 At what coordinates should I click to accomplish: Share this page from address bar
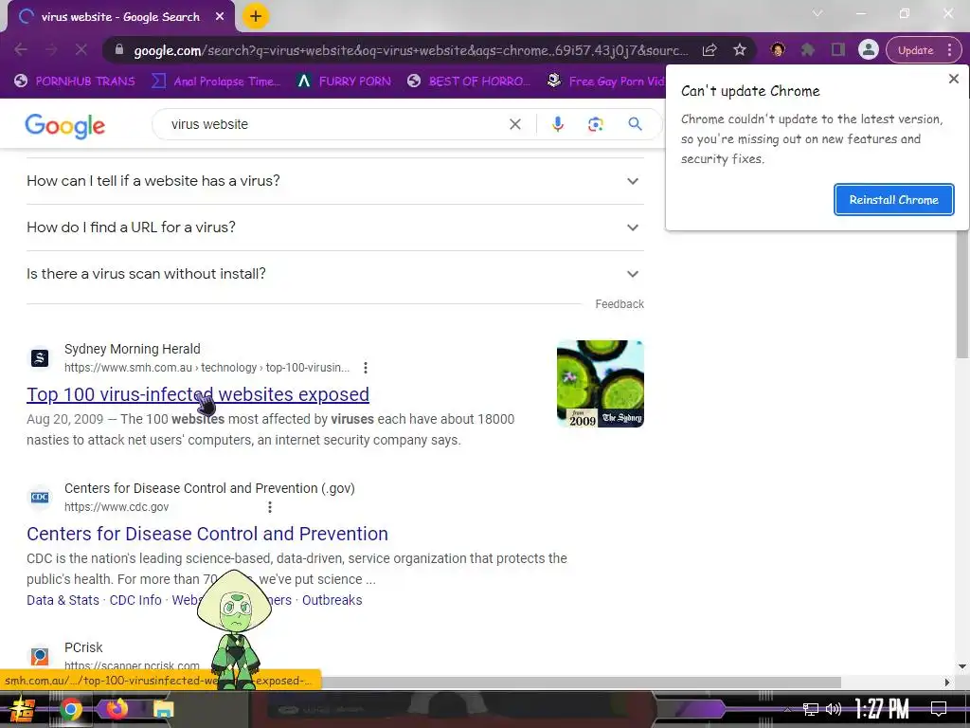tap(710, 49)
